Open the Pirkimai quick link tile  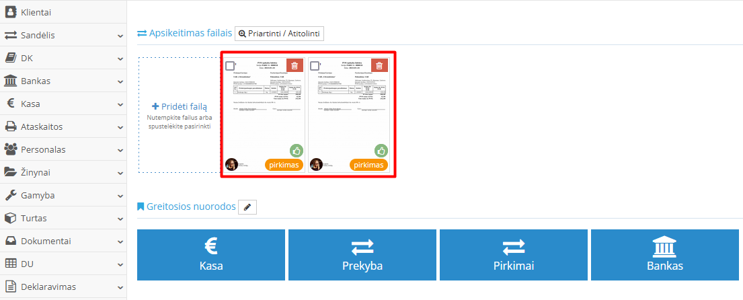point(514,255)
